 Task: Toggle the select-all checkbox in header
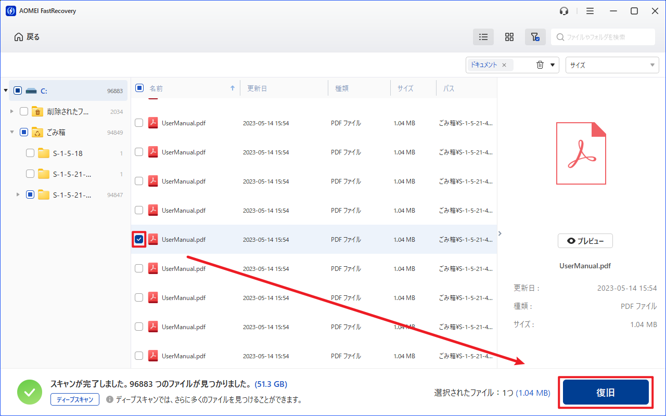coord(139,88)
